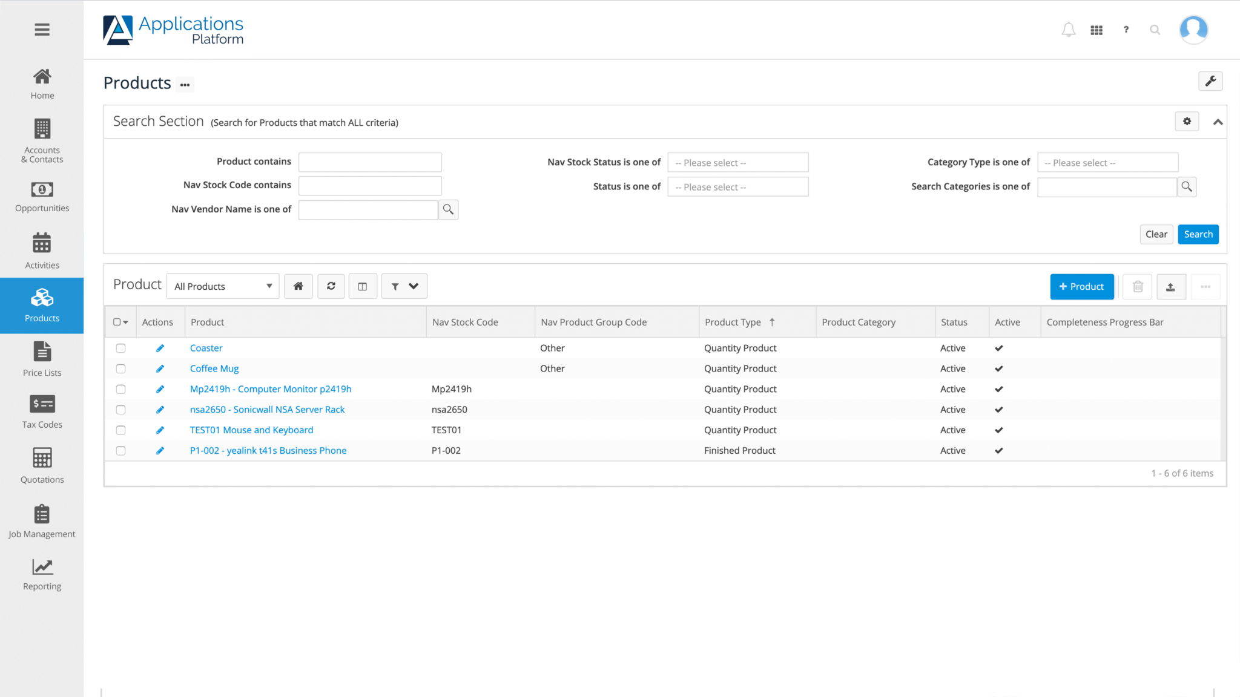Click the refresh icon in the Product toolbar

331,286
